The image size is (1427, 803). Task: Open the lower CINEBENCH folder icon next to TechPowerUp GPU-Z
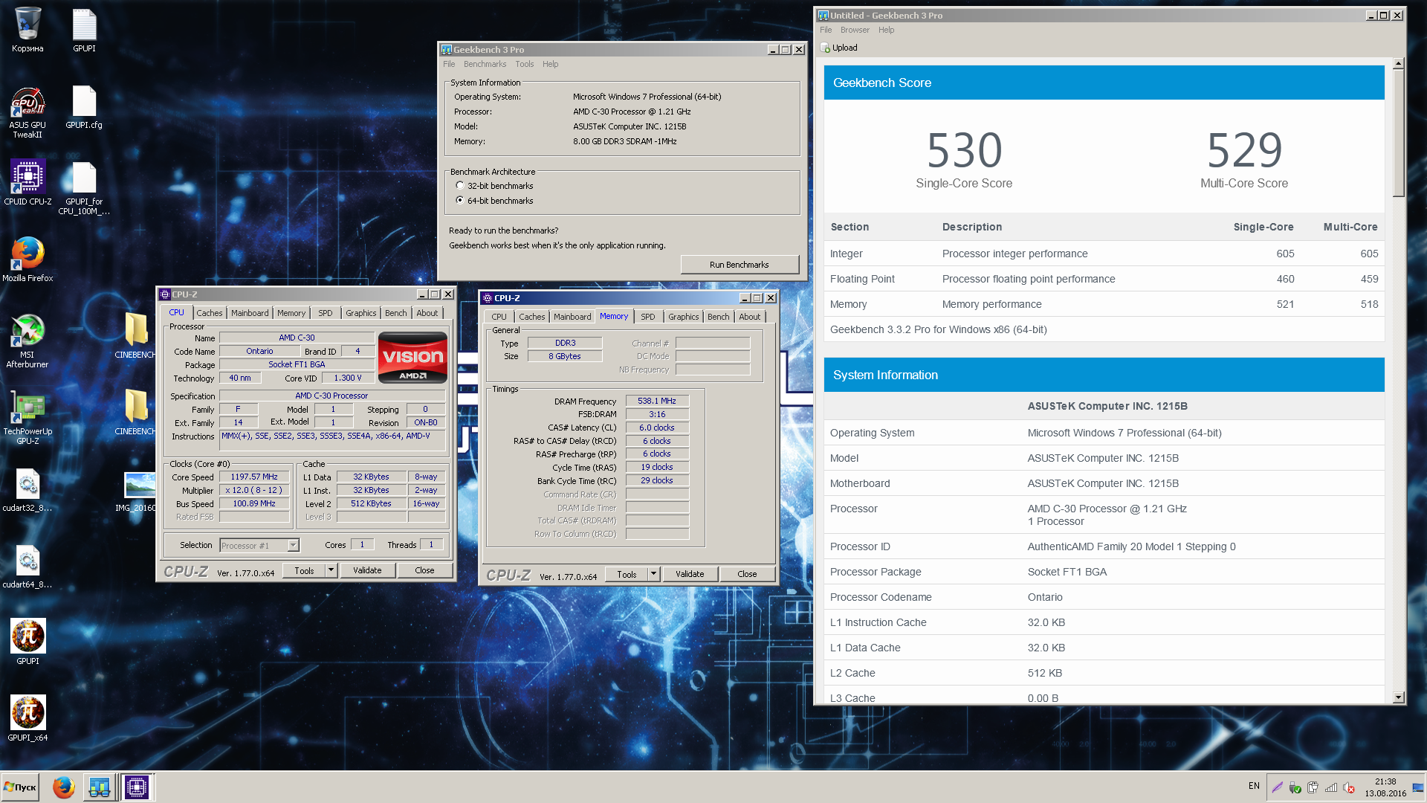tap(135, 412)
